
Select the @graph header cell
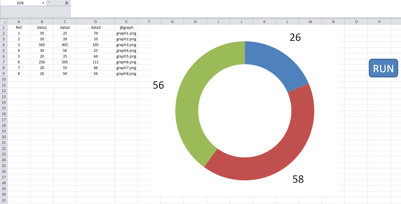coord(126,27)
